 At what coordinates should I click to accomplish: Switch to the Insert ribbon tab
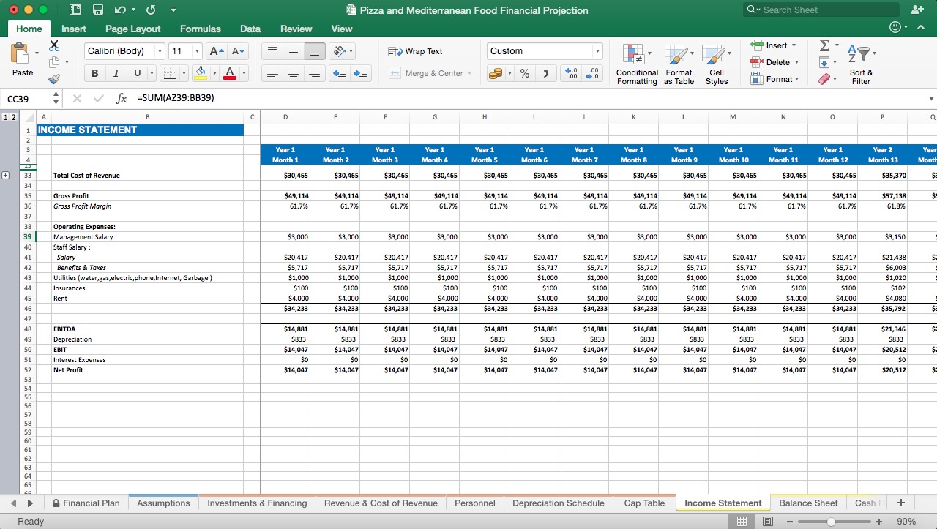73,29
